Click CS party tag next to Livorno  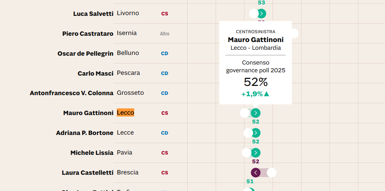pos(165,14)
